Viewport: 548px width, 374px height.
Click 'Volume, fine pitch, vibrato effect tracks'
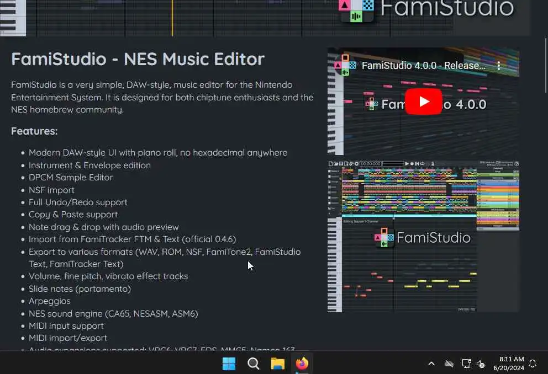108,276
